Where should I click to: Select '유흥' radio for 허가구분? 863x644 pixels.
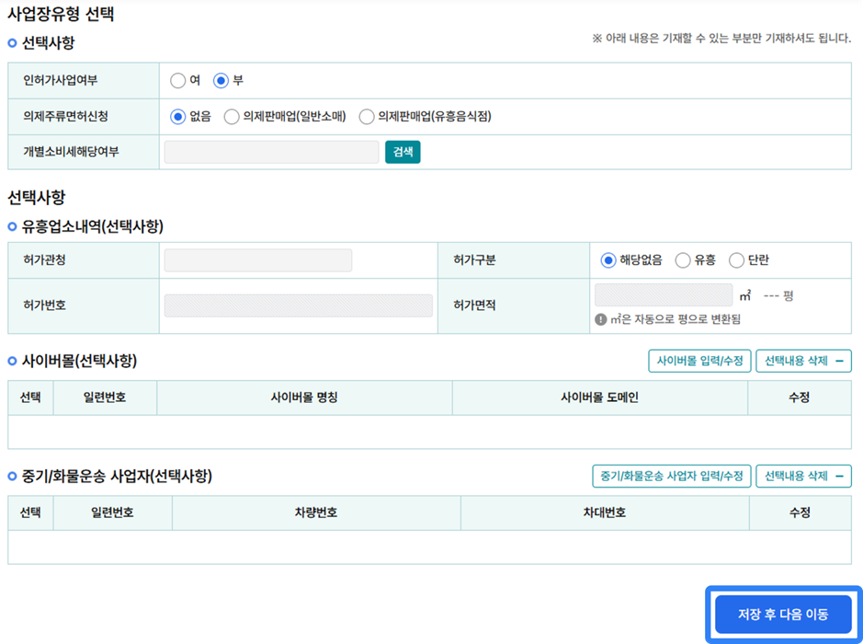pyautogui.click(x=683, y=260)
